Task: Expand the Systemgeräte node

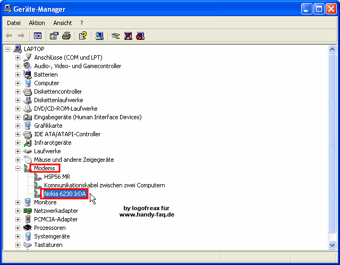Action: [x=18, y=237]
